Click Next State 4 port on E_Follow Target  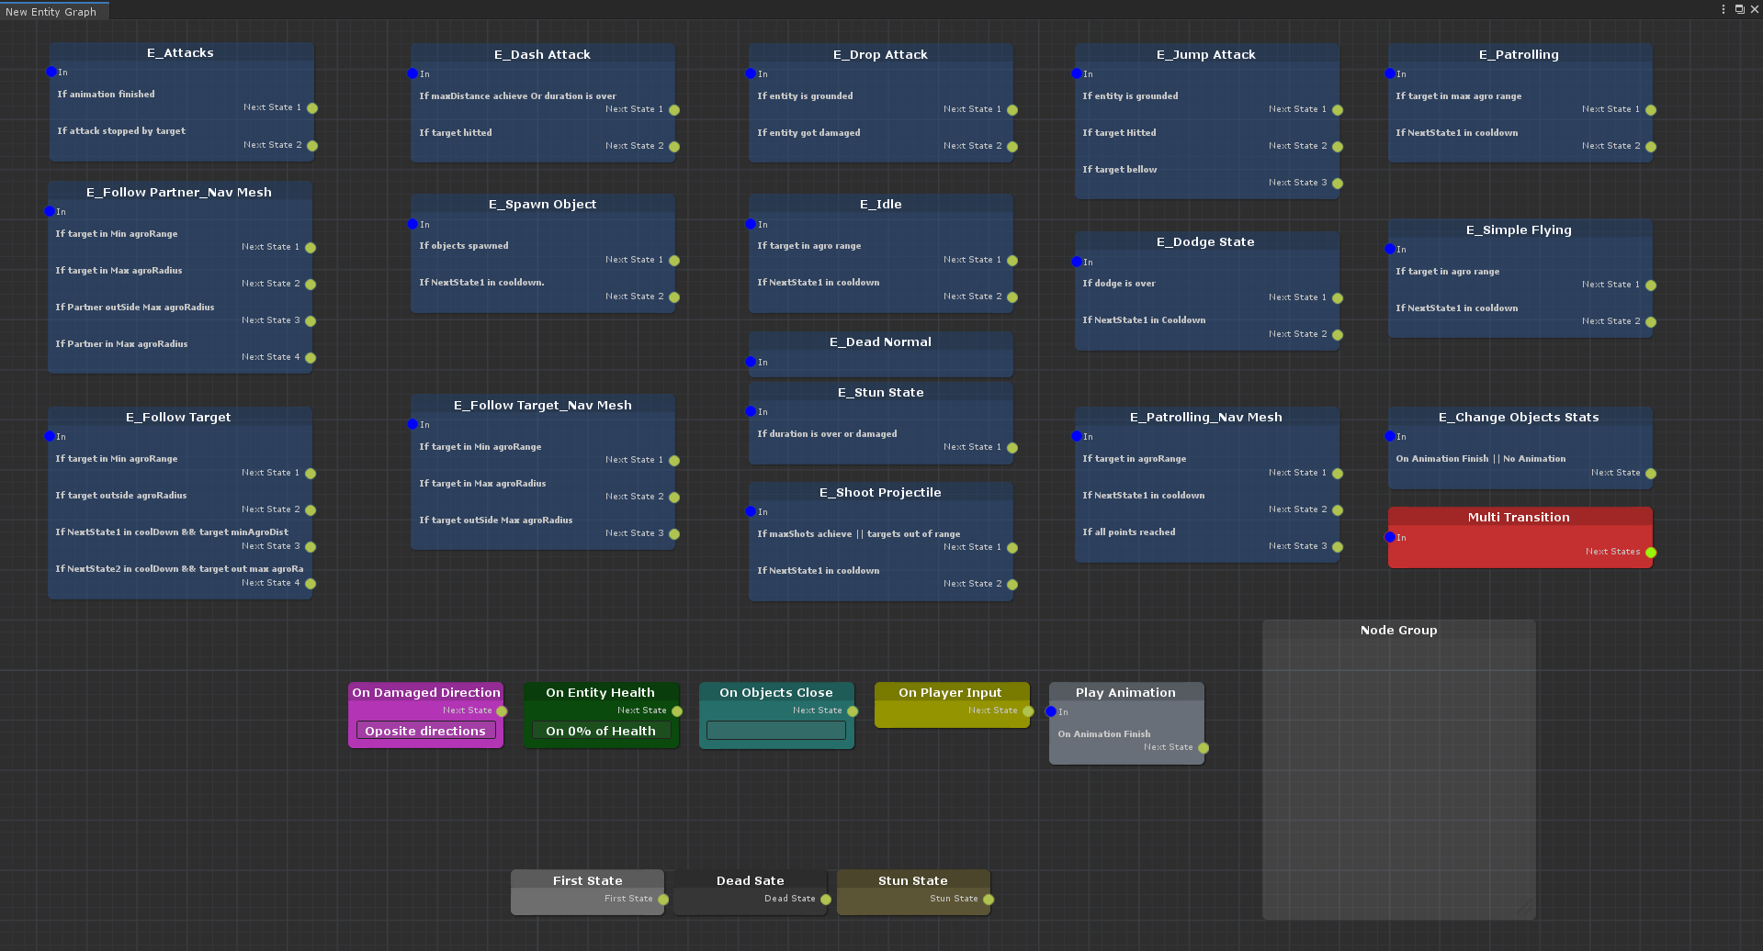311,584
